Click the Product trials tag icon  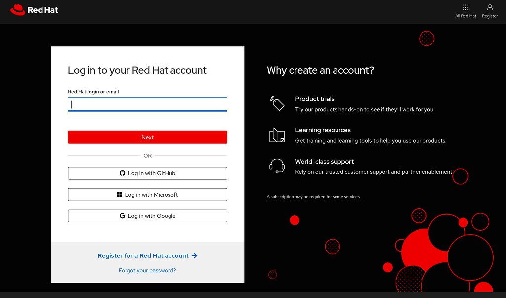[x=277, y=102]
